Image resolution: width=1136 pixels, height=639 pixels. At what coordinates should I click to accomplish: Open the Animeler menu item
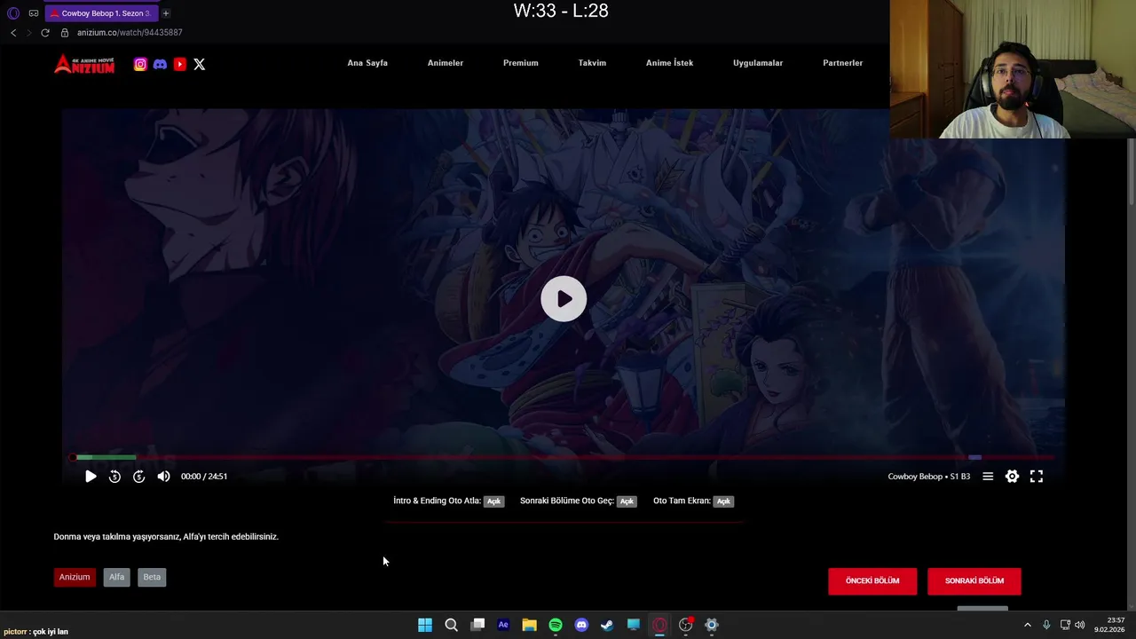point(446,63)
